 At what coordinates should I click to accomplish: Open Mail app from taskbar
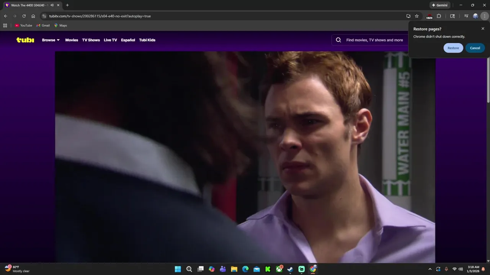coord(256,269)
